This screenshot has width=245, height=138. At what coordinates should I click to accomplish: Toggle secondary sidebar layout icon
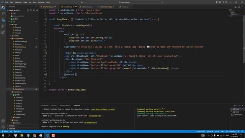click(x=223, y=2)
